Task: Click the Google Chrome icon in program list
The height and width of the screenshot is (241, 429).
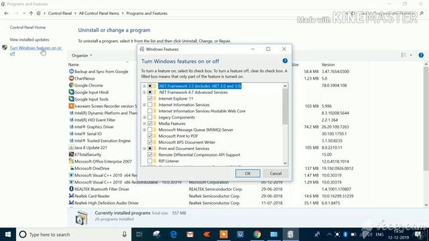Action: 72,85
